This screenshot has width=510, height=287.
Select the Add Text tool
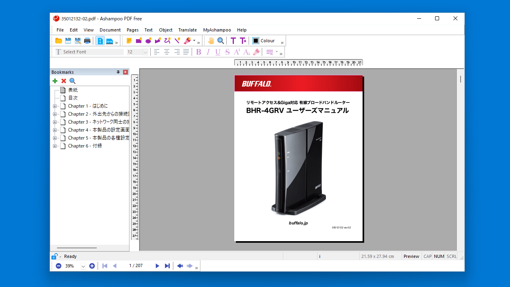(x=243, y=41)
